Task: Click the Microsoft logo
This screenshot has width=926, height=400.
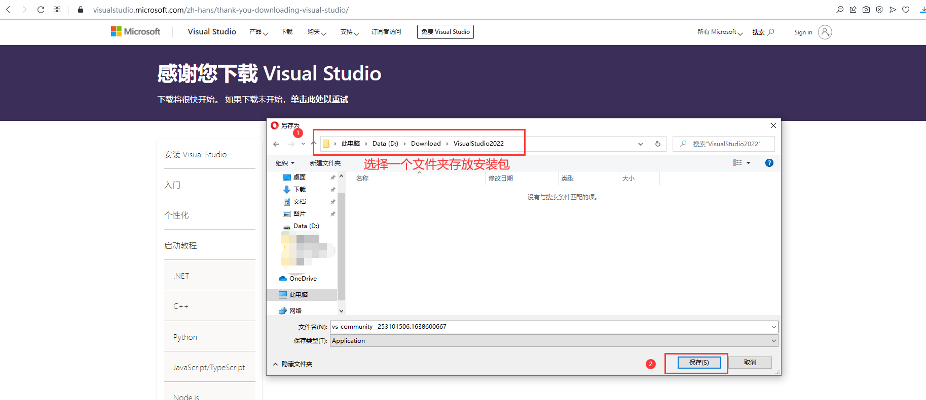Action: pos(135,31)
